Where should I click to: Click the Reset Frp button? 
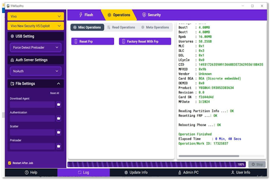(x=93, y=42)
